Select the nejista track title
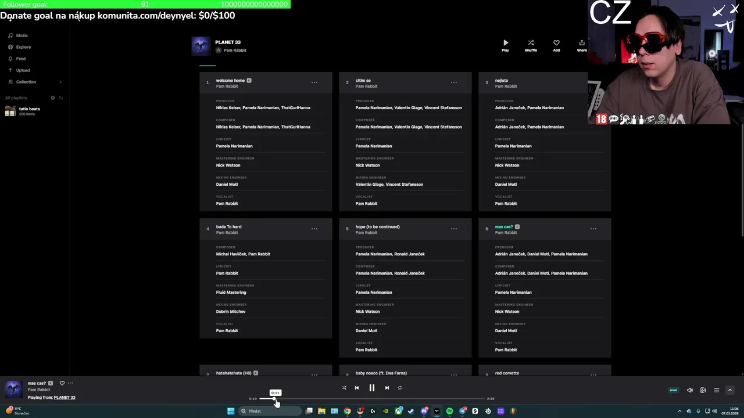The height and width of the screenshot is (418, 744). pos(502,81)
